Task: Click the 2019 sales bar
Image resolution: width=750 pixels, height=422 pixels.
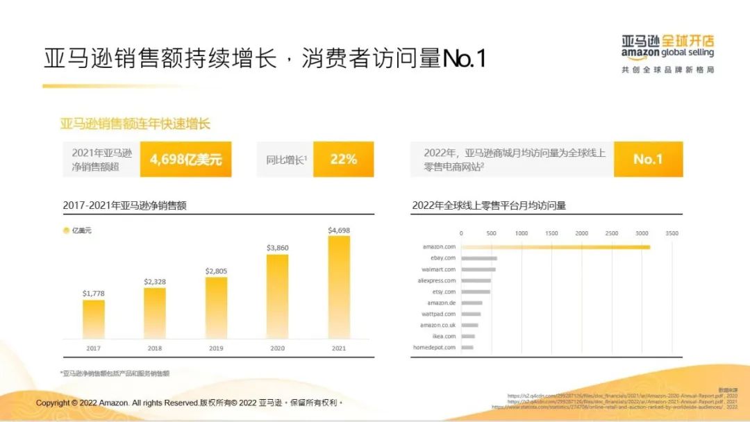Action: coord(216,307)
